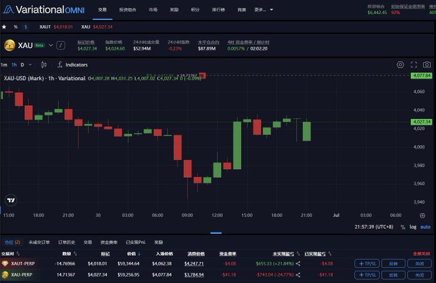Switch ticker bar to dollar display

[26, 27]
